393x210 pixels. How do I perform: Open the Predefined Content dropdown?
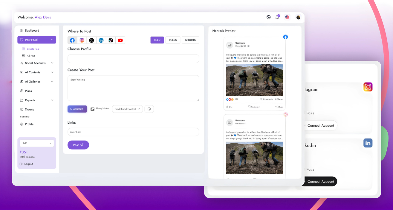(127, 109)
